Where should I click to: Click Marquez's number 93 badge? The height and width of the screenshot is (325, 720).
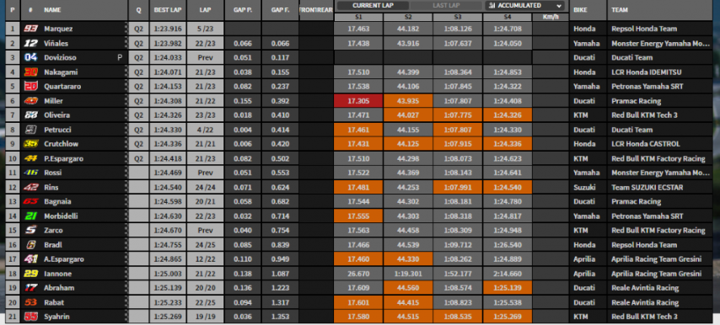click(30, 29)
